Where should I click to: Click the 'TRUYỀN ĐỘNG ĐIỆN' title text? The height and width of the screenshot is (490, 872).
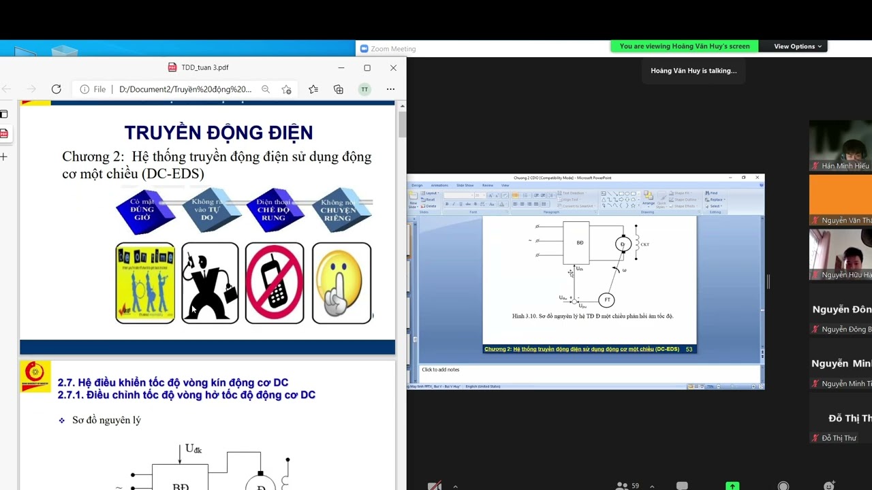[x=219, y=133]
